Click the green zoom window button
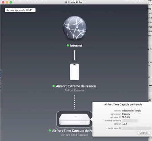The height and width of the screenshot is (141, 152). [11, 2]
